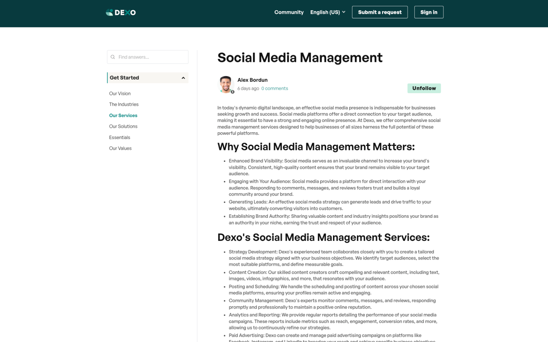
Task: Open Alex Bordun's profile picture
Action: tap(225, 84)
